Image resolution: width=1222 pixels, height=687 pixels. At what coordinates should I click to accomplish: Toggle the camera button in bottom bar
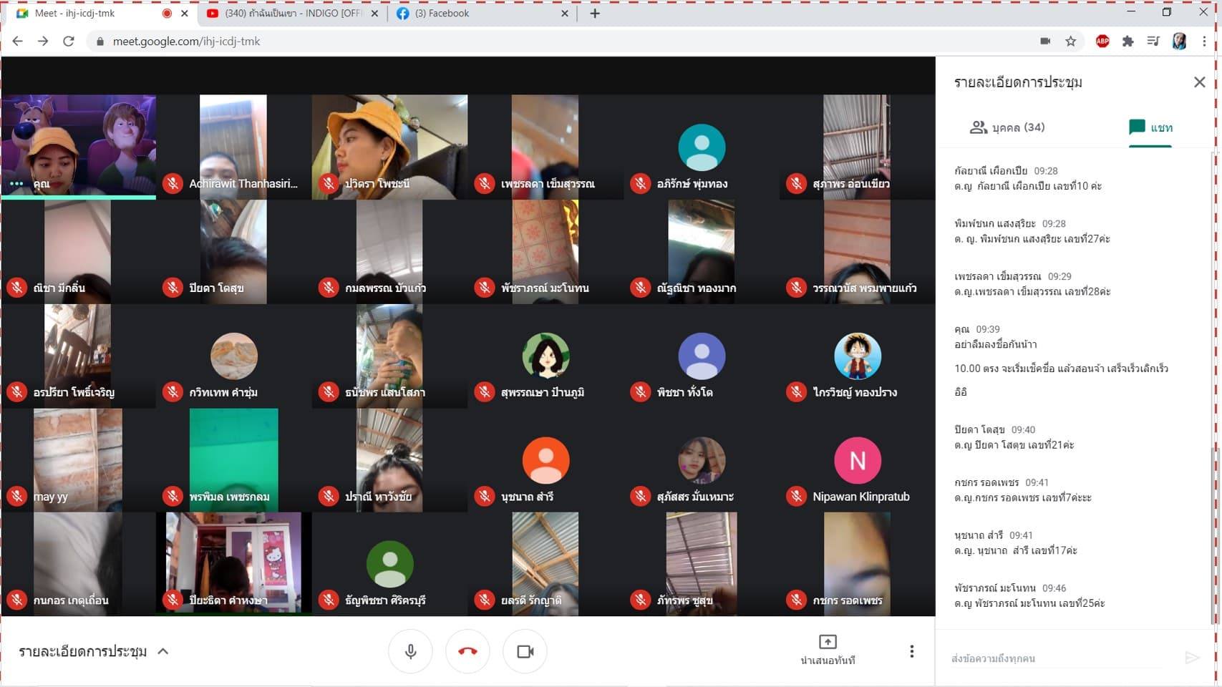pos(525,651)
